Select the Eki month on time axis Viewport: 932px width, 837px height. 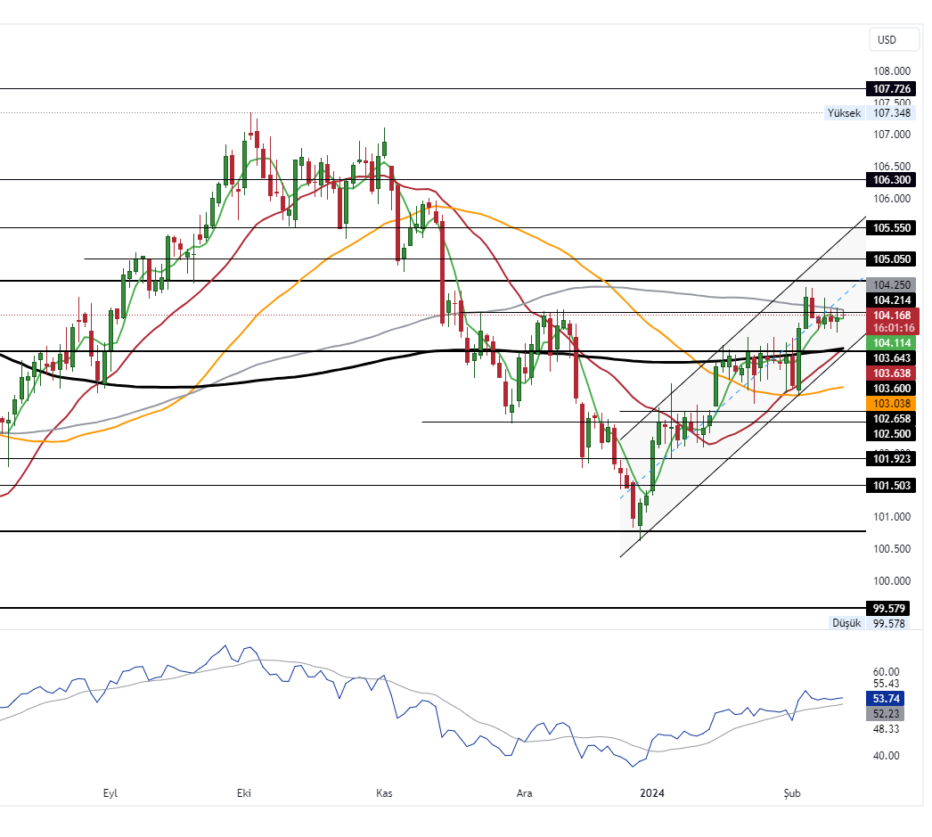[x=243, y=793]
